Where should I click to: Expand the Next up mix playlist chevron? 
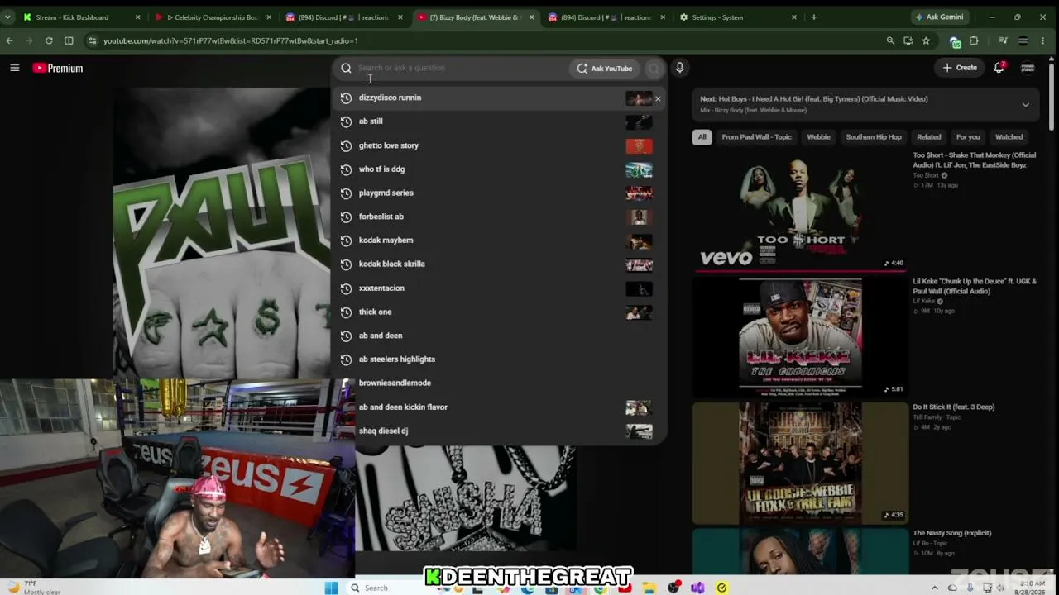[x=1025, y=105]
